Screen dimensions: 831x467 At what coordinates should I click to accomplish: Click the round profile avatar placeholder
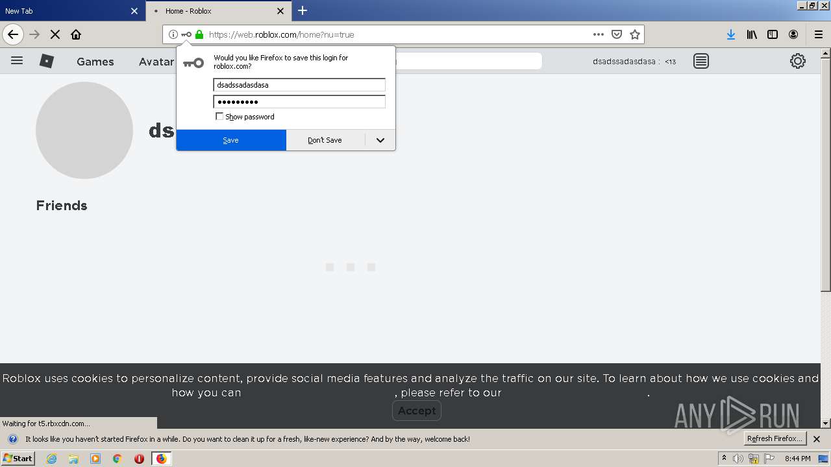pyautogui.click(x=84, y=130)
